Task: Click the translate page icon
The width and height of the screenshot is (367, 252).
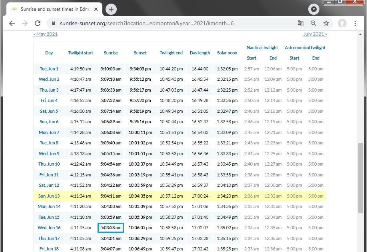Action: click(301, 23)
